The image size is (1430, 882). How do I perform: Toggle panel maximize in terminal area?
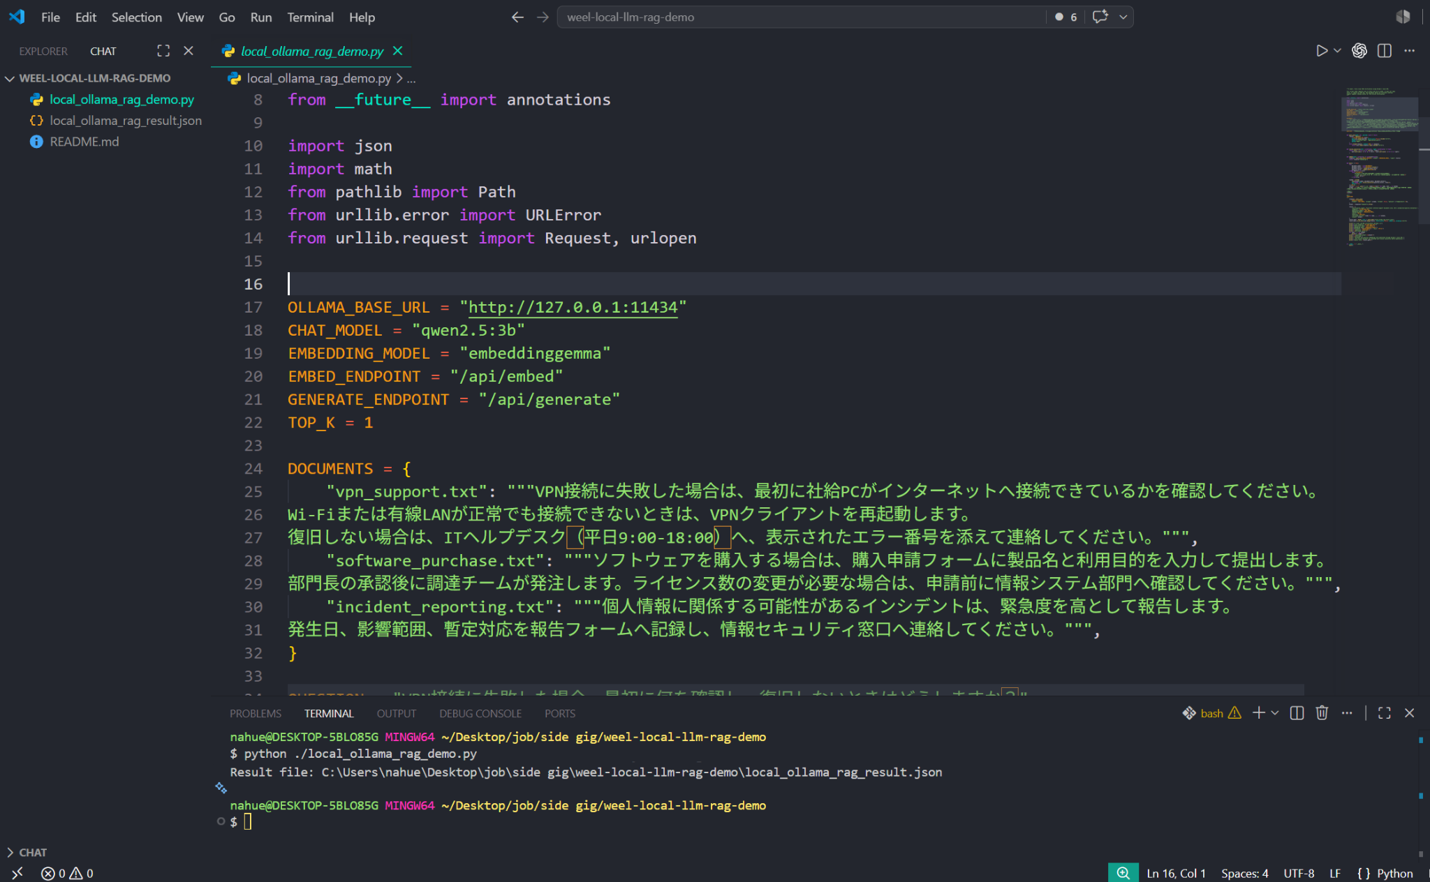(x=1384, y=712)
